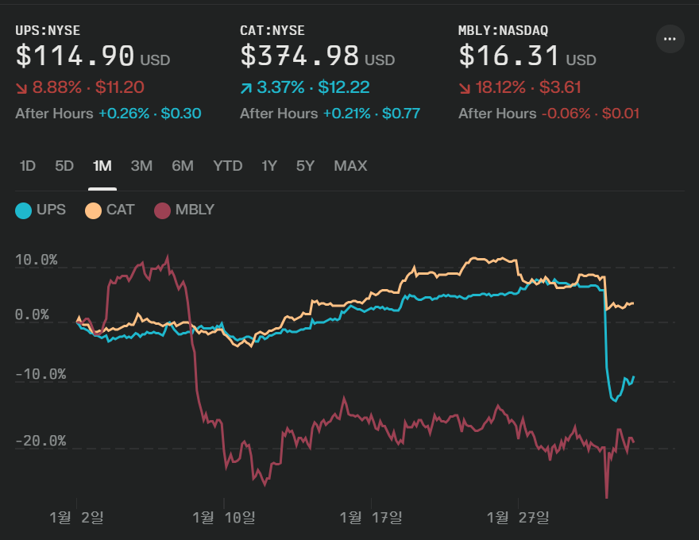This screenshot has width=699, height=540.
Task: Open the CAT:NYSE ticker heading
Action: click(272, 30)
